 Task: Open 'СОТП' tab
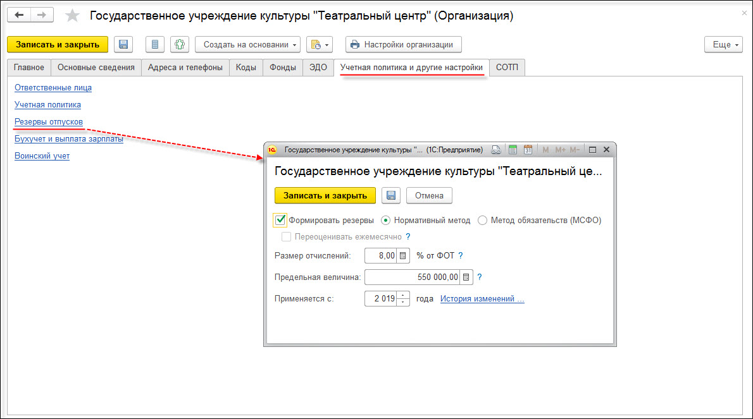(507, 68)
